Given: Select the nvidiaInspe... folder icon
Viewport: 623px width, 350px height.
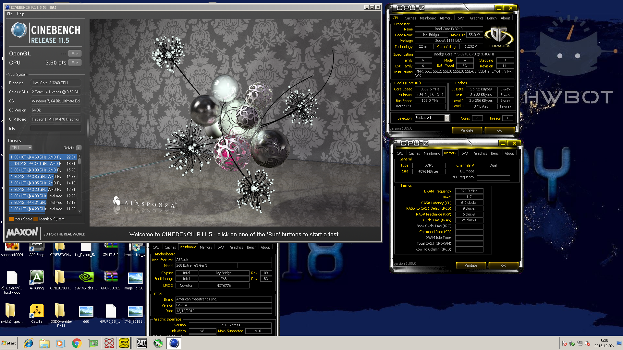Looking at the screenshot, I should click(x=12, y=313).
